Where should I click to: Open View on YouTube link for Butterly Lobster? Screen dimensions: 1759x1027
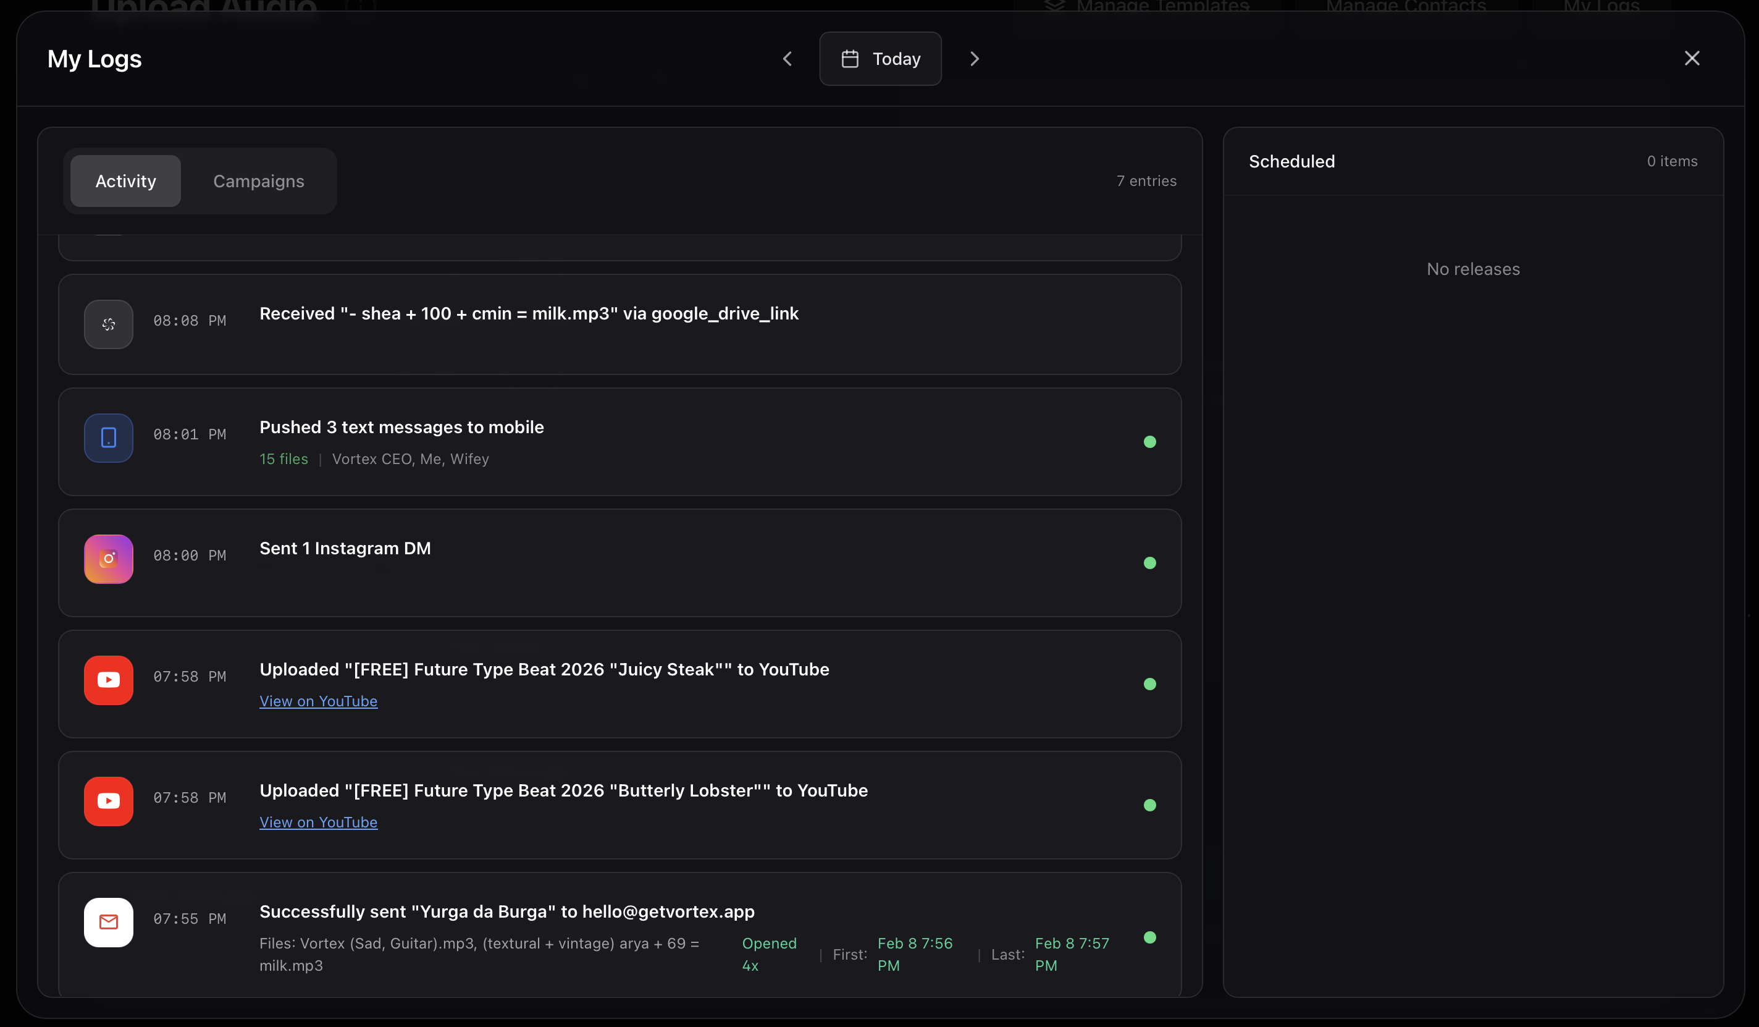[x=318, y=822]
